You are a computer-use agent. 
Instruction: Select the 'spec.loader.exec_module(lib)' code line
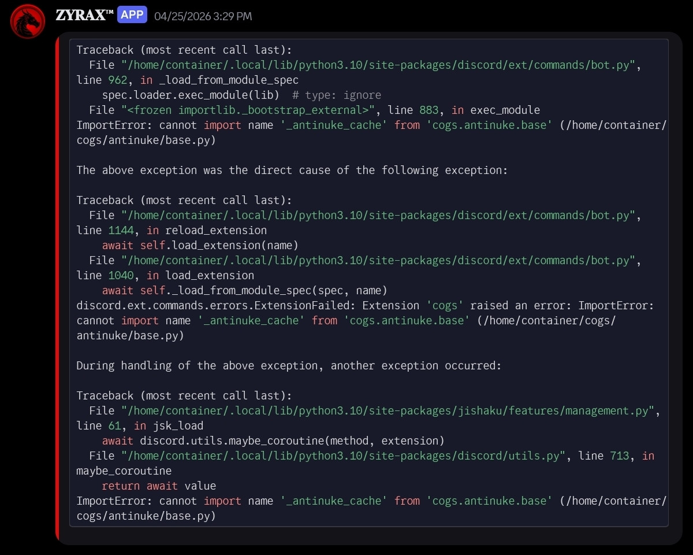(x=191, y=95)
